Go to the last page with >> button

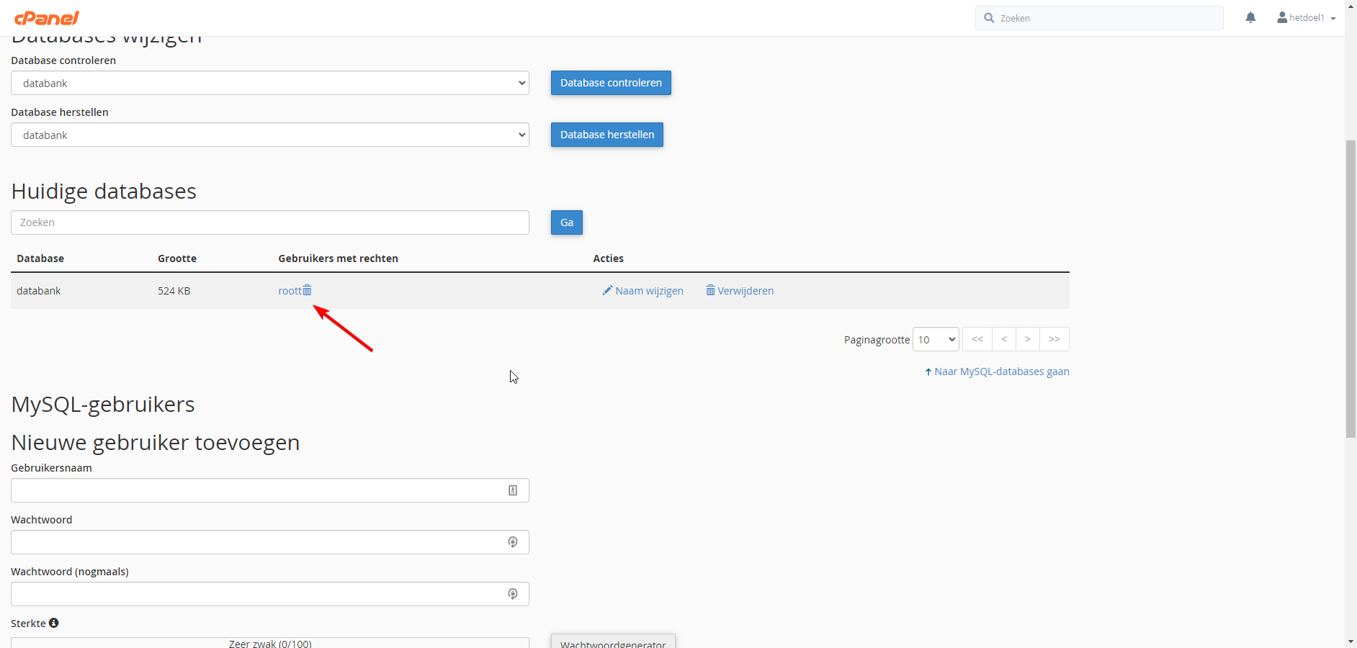click(x=1054, y=339)
